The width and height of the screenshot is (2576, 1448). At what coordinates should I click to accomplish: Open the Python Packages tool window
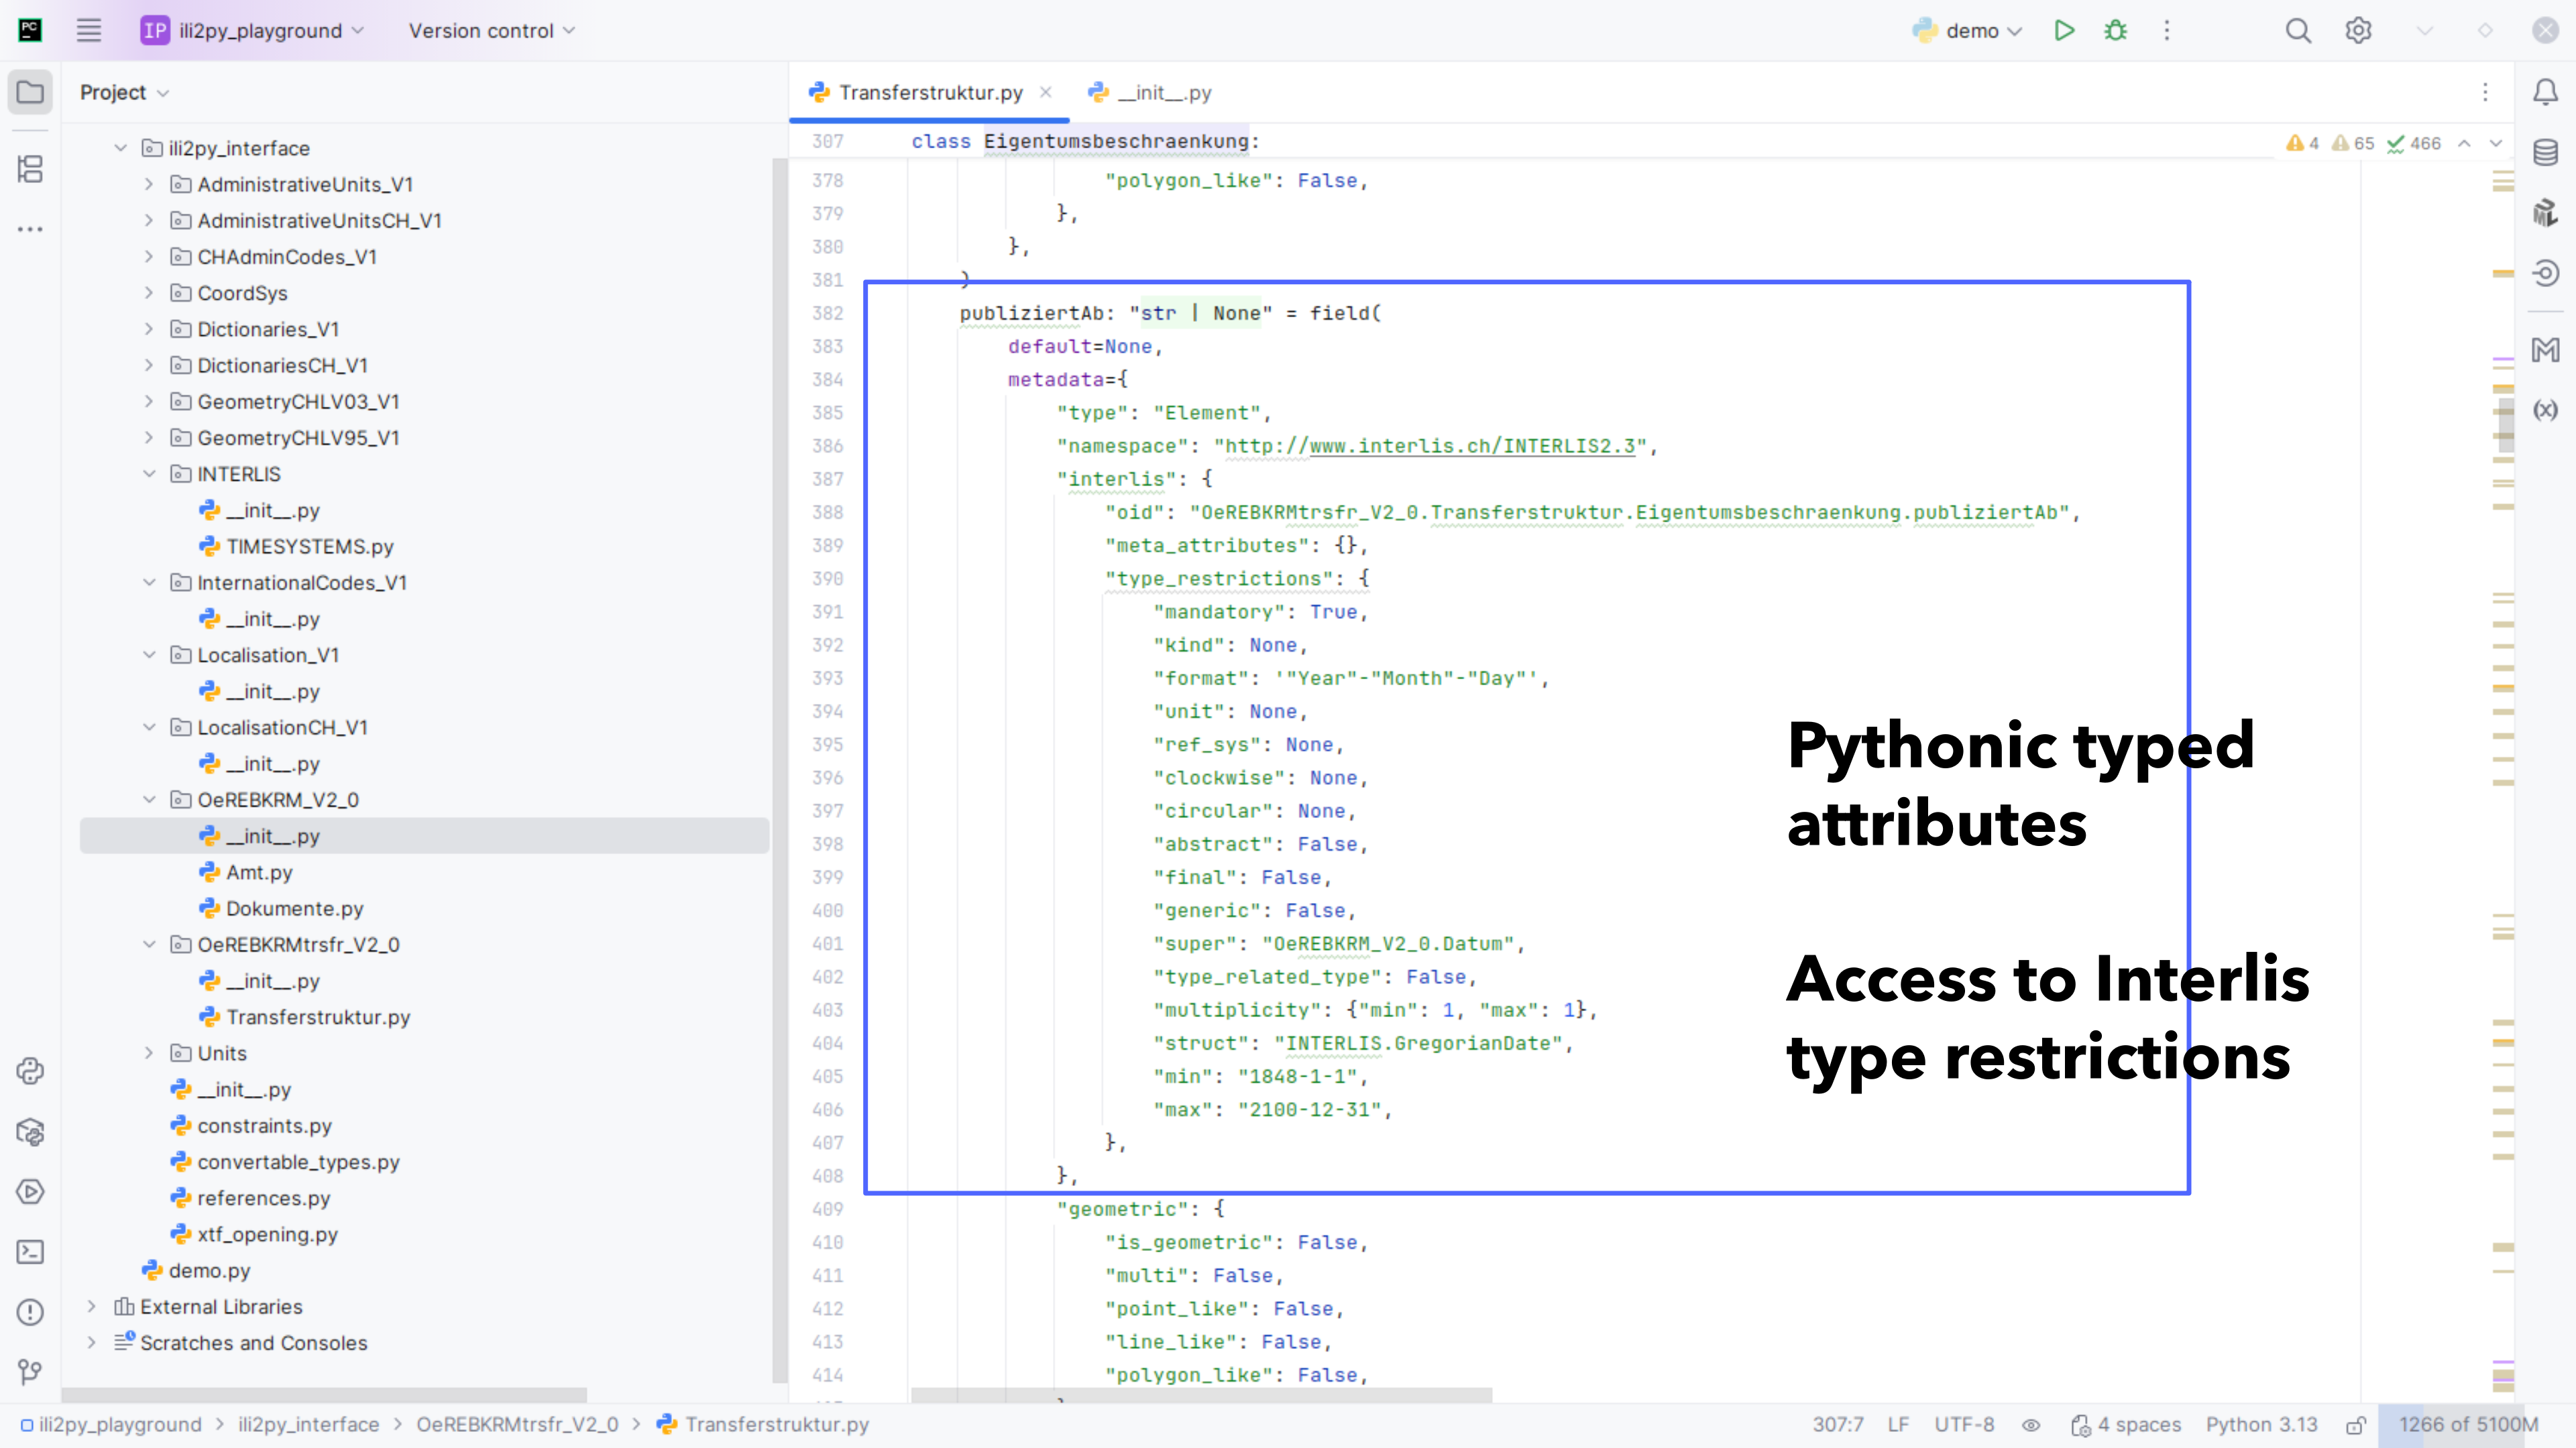30,1131
